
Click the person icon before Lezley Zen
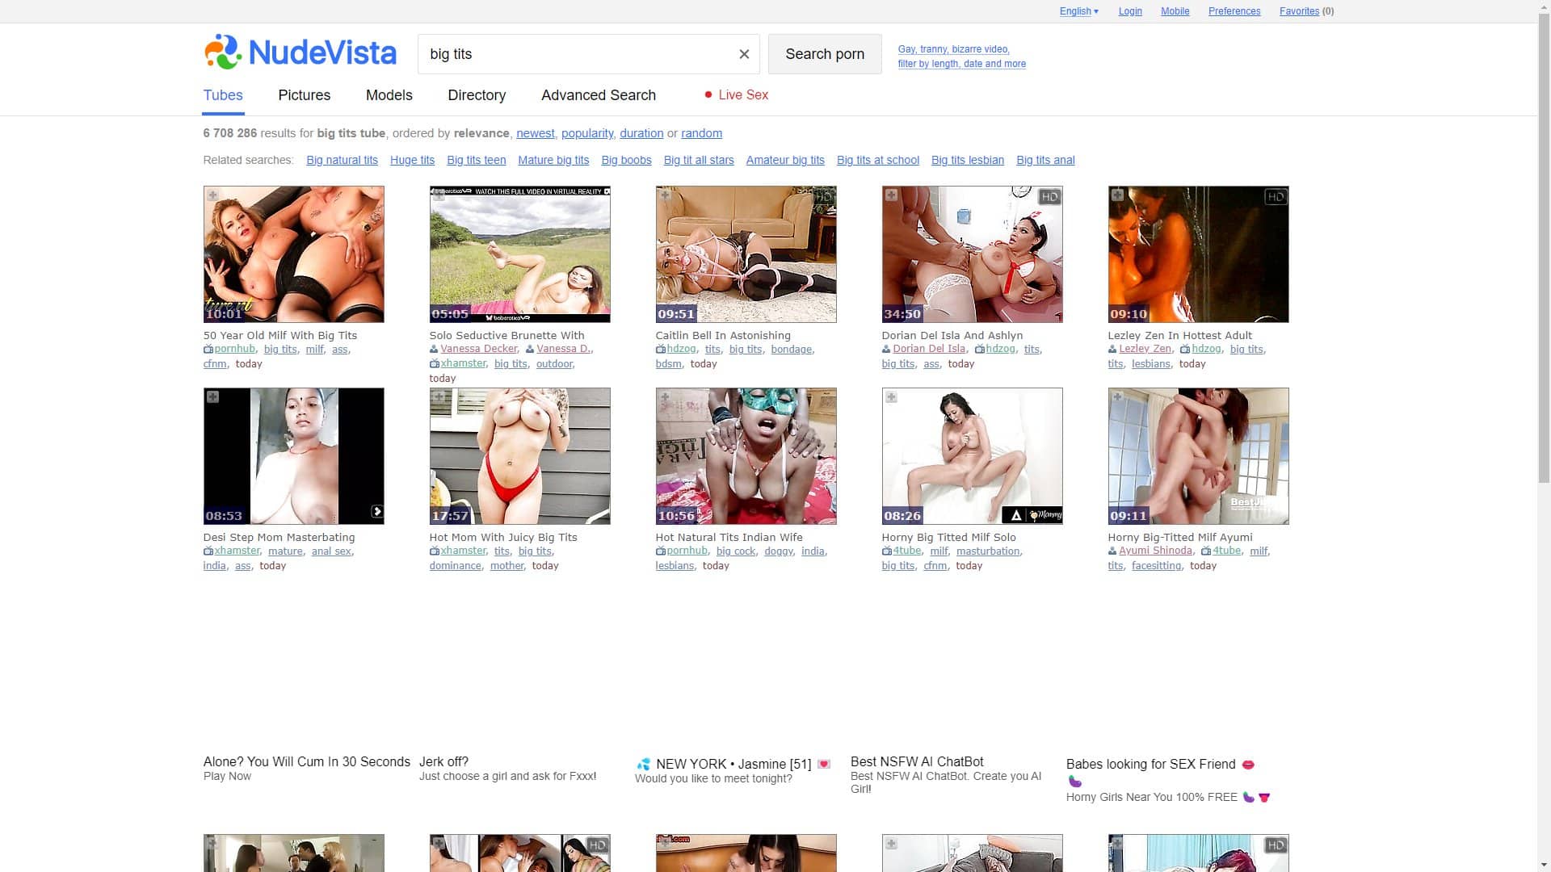[x=1112, y=349]
